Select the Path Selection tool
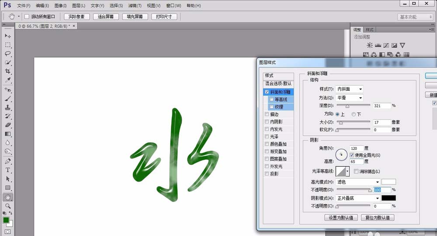 tap(8, 179)
